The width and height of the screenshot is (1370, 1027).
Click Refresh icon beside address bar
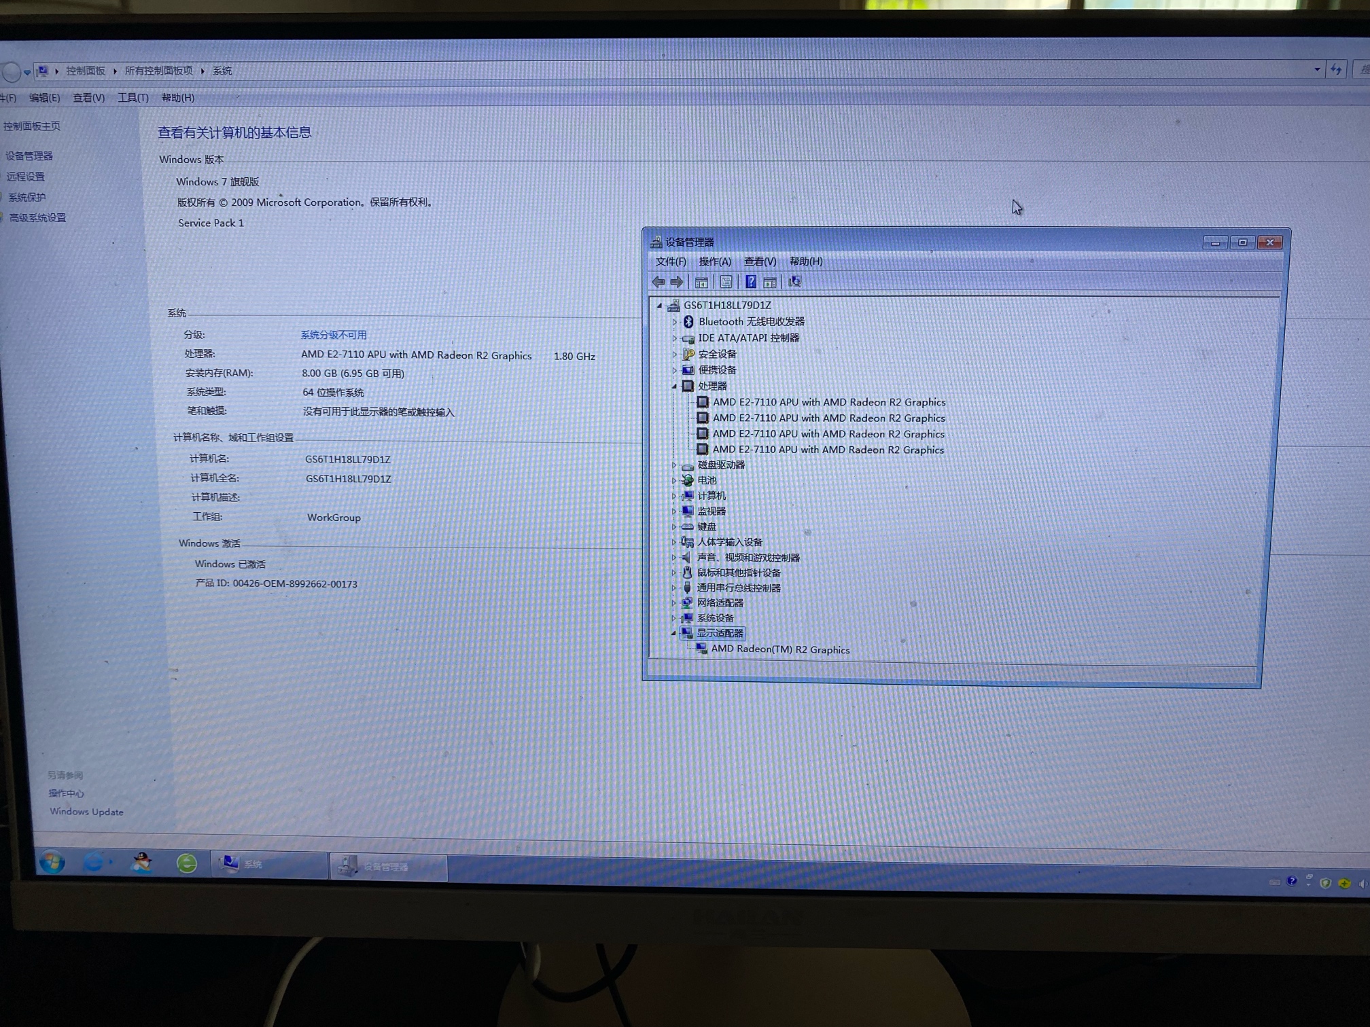point(1336,69)
